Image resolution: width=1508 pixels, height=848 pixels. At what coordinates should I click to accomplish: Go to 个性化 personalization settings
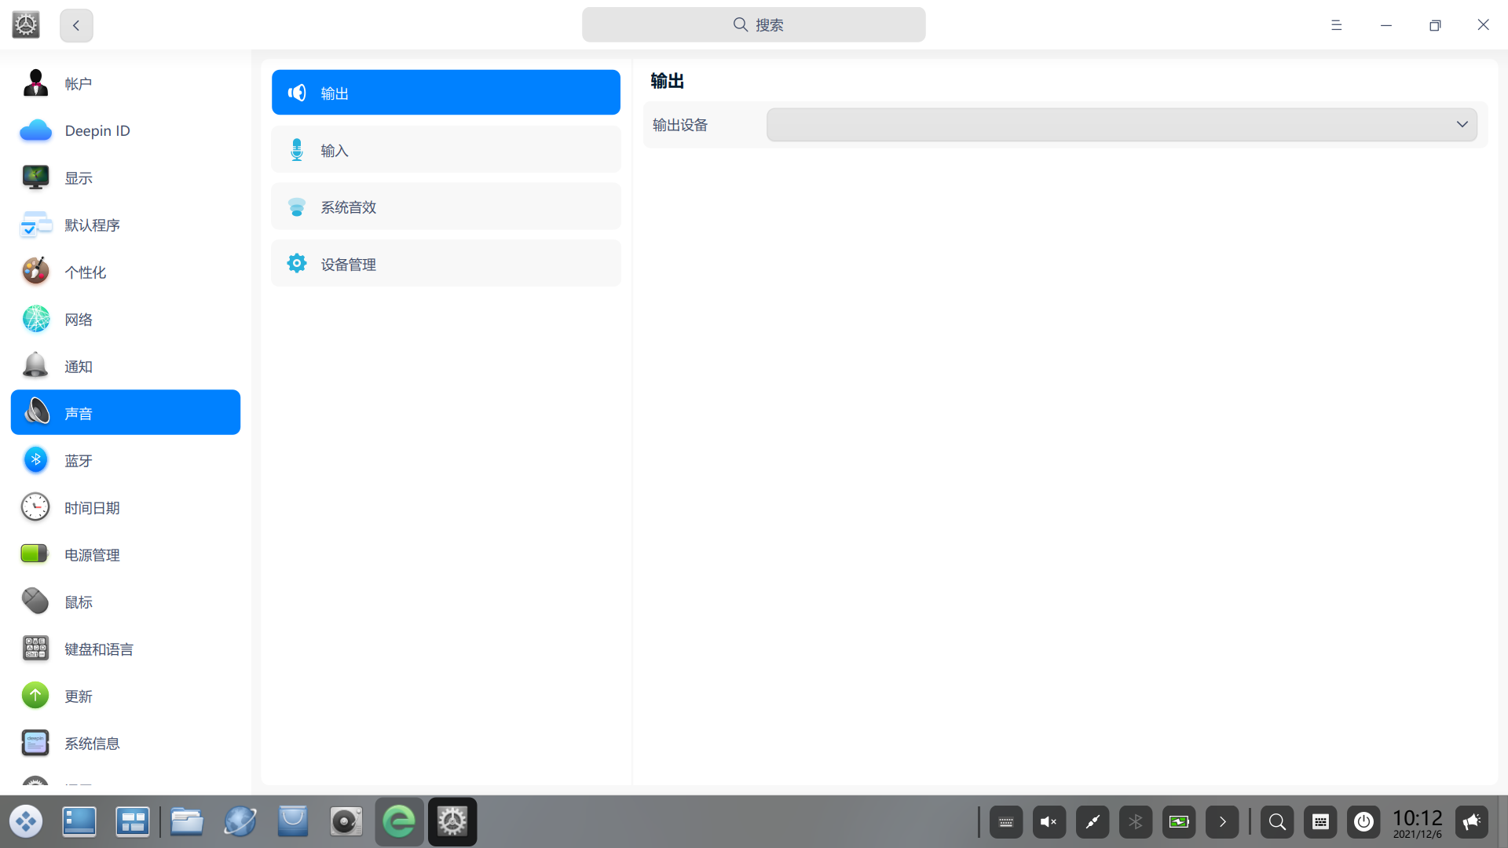(x=85, y=272)
